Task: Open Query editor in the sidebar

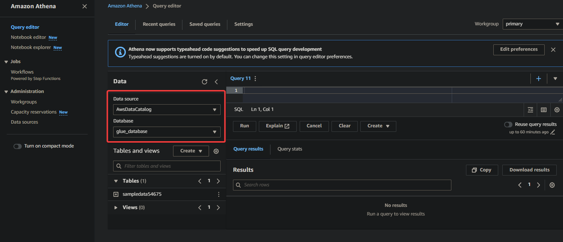Action: (25, 27)
